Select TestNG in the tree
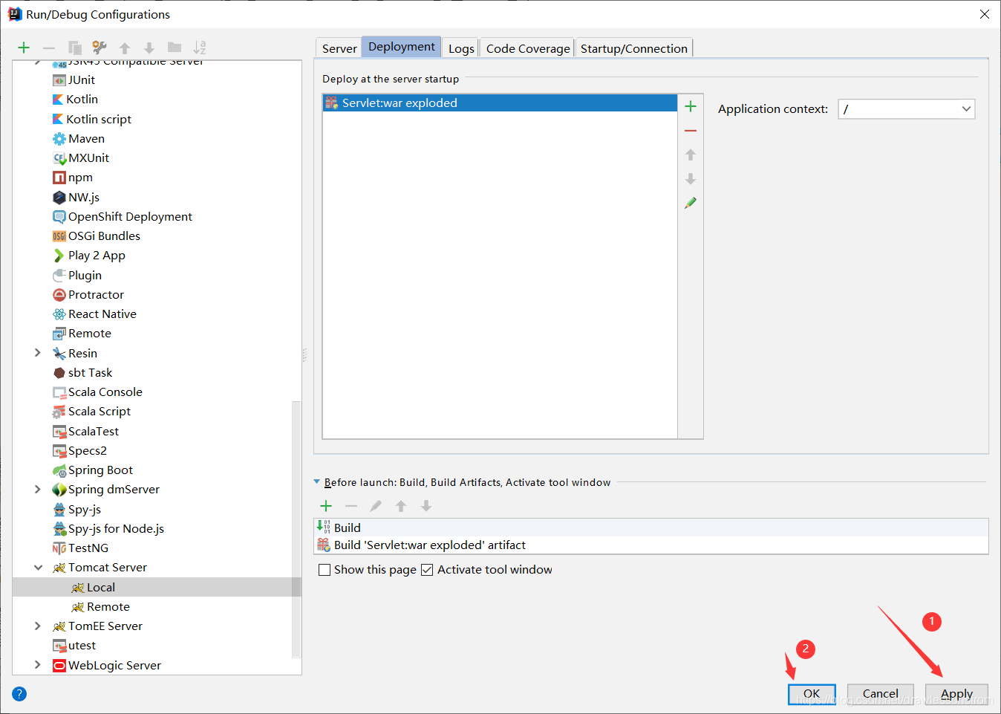 [88, 548]
